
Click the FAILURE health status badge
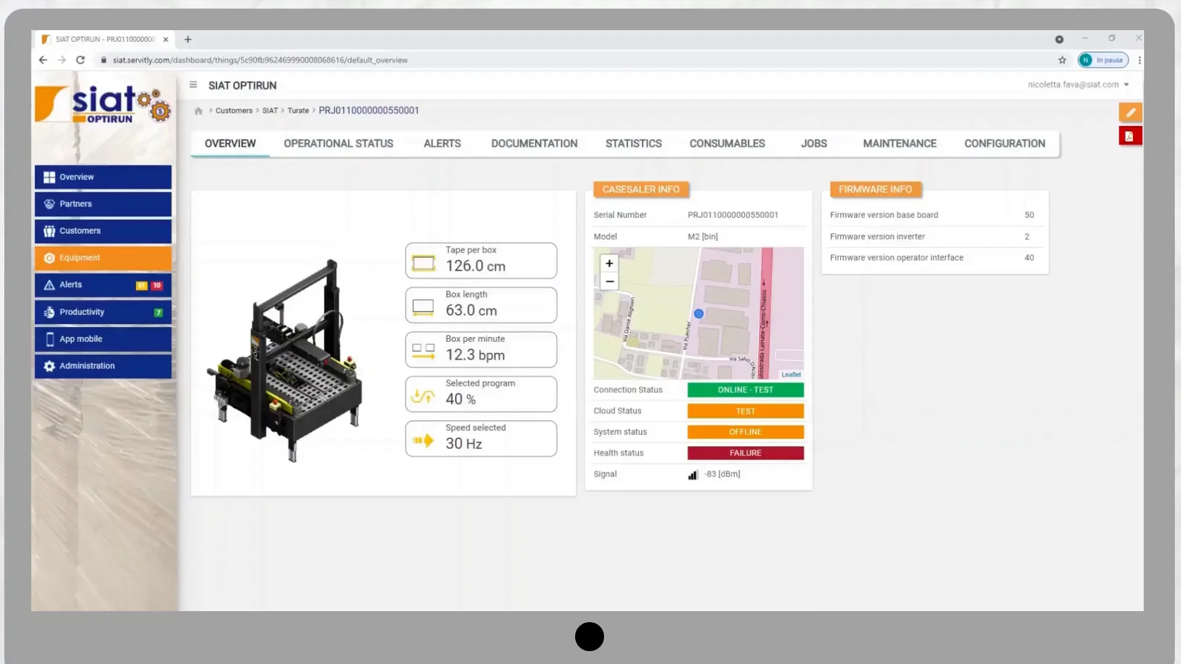(x=746, y=453)
